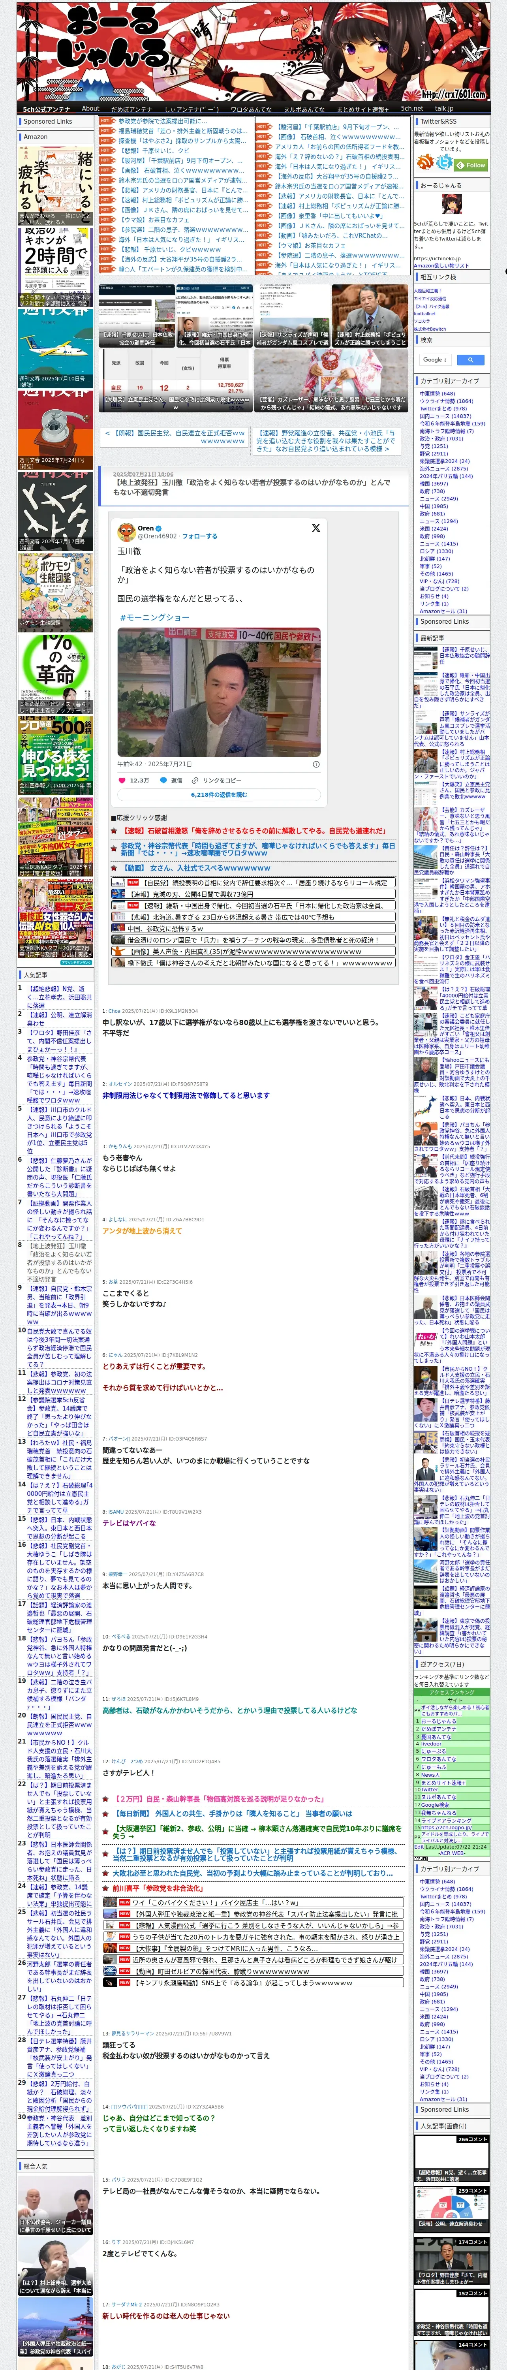Click the anime avatar in おーるじゃんる widget
Image resolution: width=507 pixels, height=2370 pixels.
click(451, 205)
